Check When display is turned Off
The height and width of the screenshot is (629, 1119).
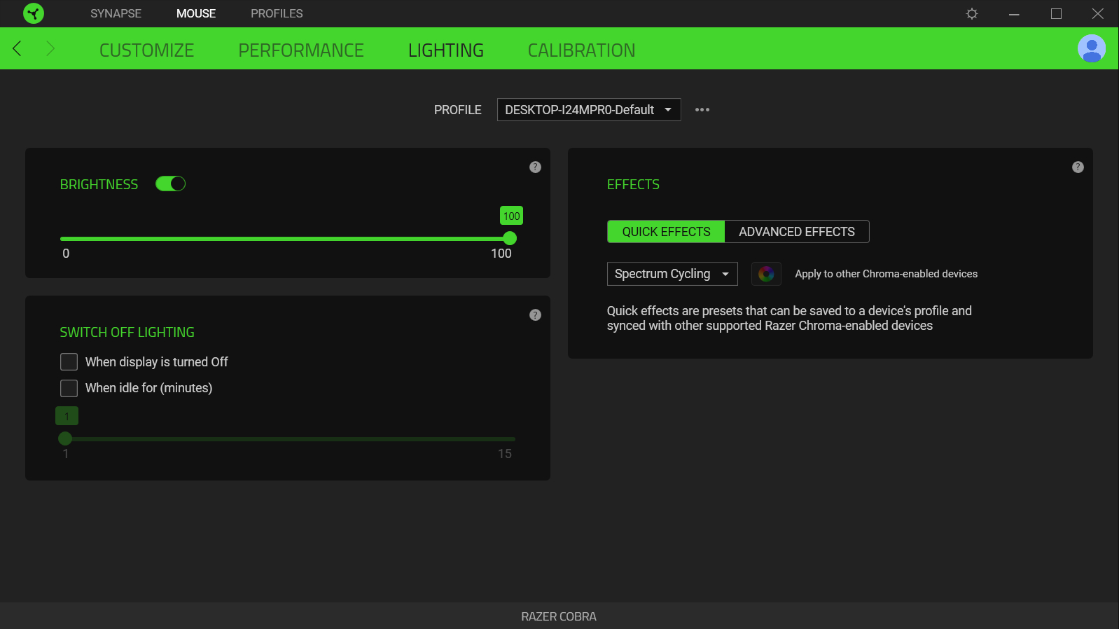point(69,362)
